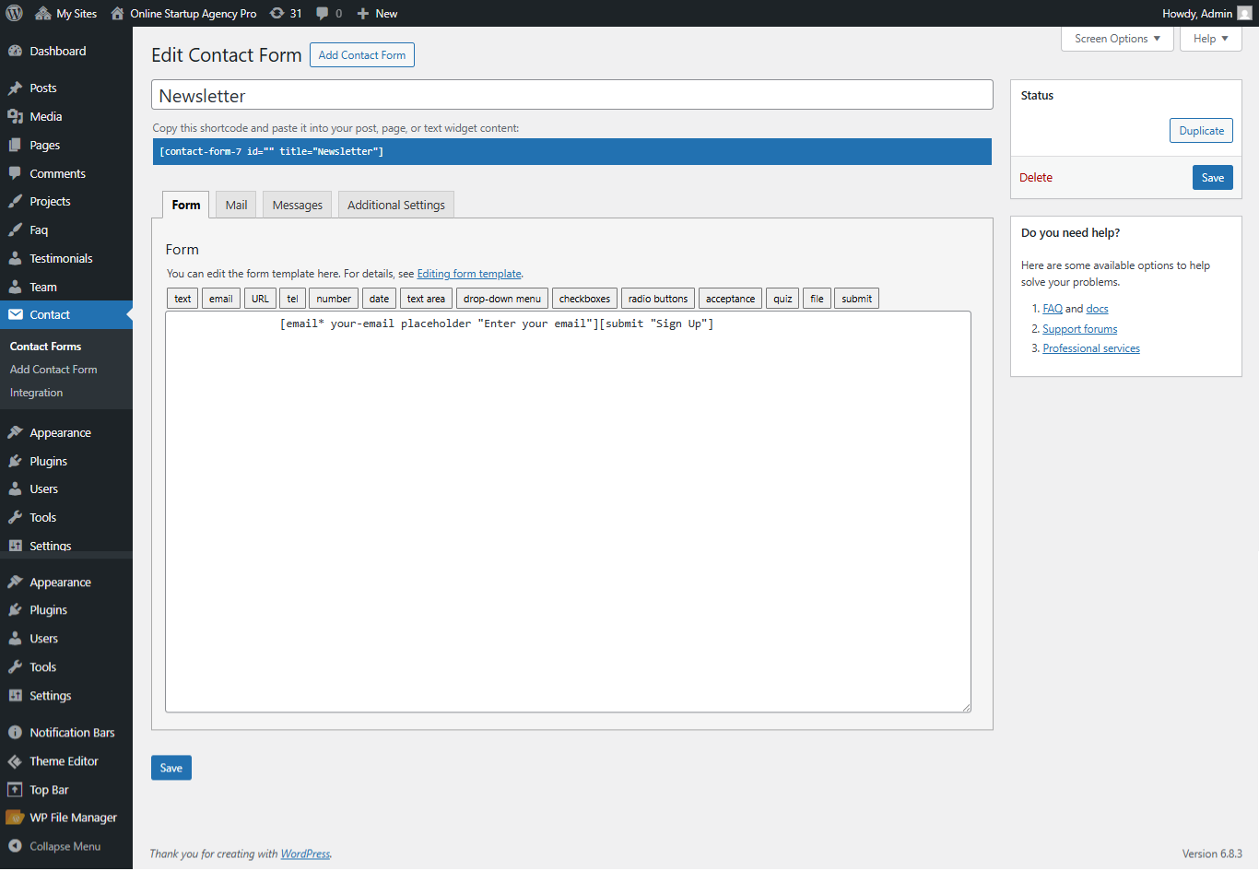Open the Media library from the sidebar

point(43,116)
